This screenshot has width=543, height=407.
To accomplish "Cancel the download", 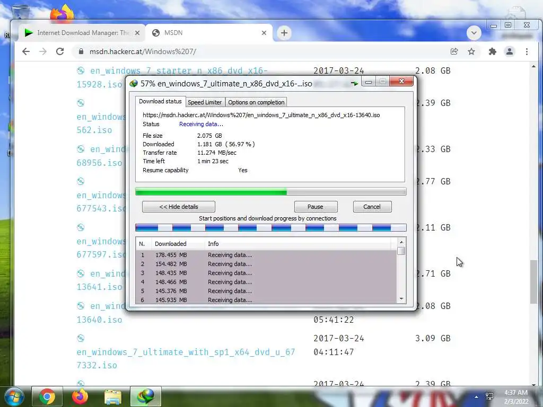I will coord(372,207).
